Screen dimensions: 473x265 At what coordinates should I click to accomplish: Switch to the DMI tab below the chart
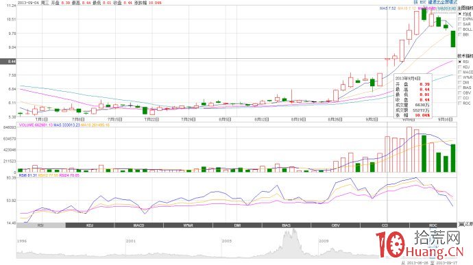click(x=237, y=225)
